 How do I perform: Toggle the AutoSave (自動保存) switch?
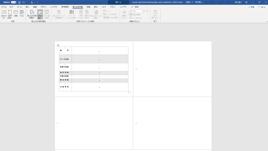pyautogui.click(x=14, y=2)
